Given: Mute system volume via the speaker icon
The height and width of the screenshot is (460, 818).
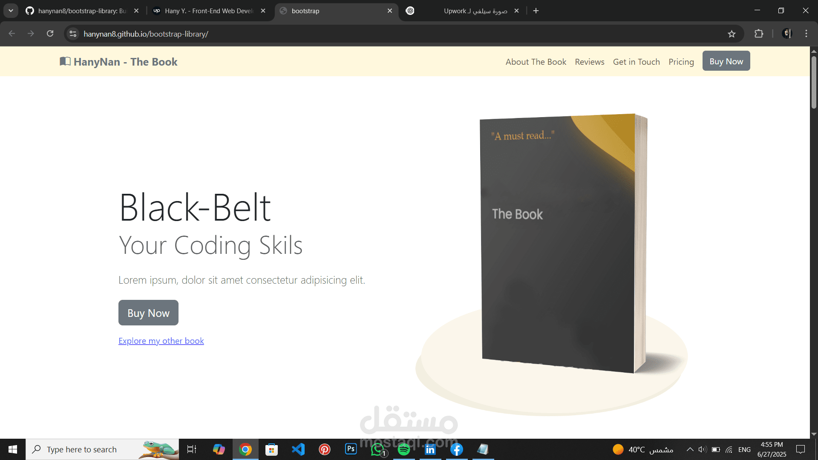Looking at the screenshot, I should pos(703,449).
